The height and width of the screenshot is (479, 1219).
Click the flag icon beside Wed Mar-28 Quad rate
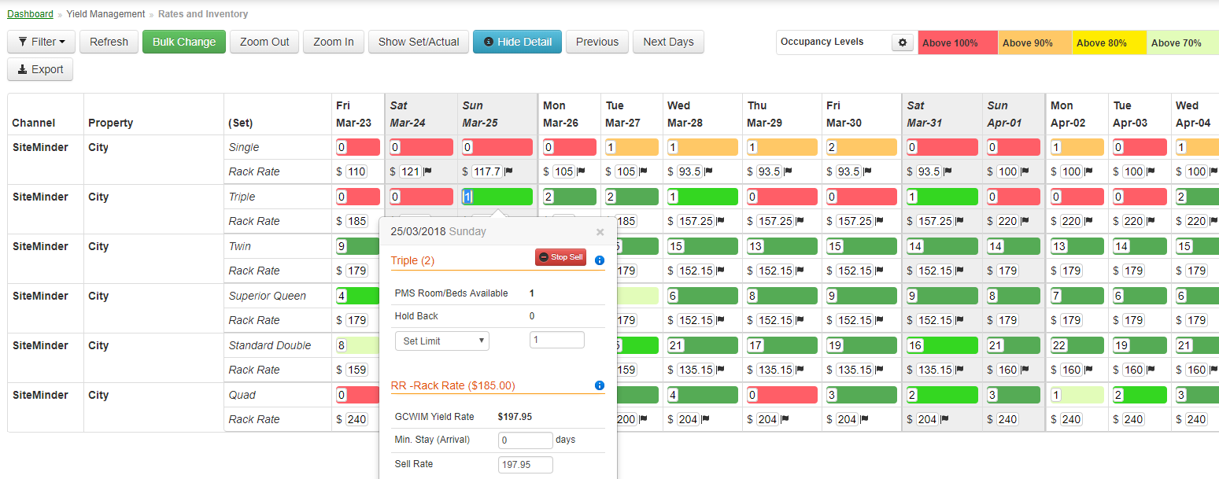tap(705, 419)
